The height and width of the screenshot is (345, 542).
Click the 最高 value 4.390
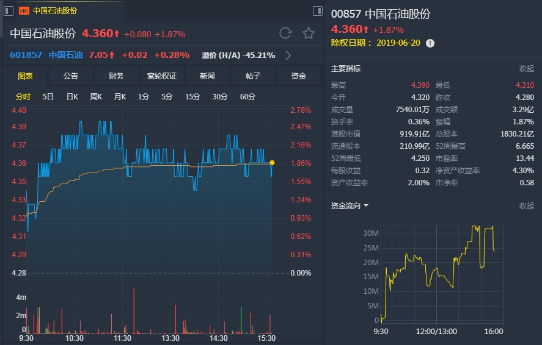[x=420, y=85]
